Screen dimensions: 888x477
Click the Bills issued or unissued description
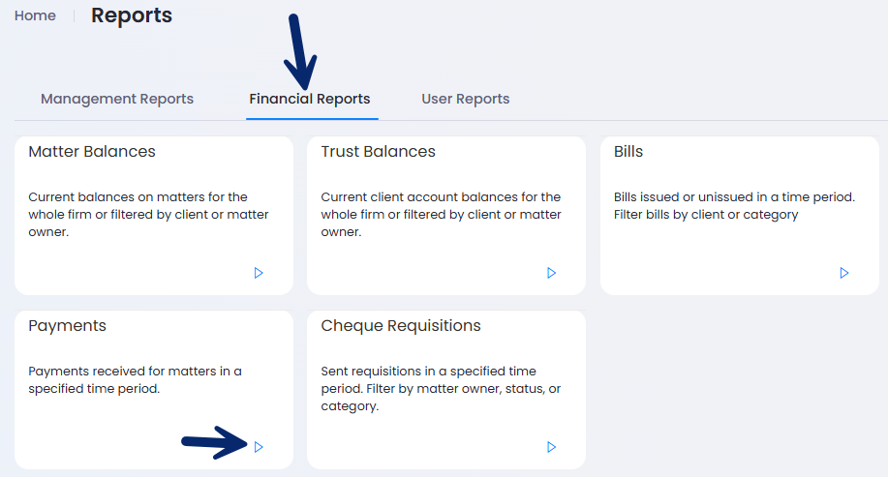(x=735, y=205)
